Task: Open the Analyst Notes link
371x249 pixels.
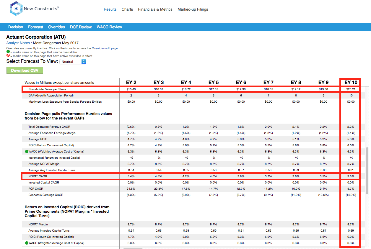Action: pyautogui.click(x=18, y=43)
